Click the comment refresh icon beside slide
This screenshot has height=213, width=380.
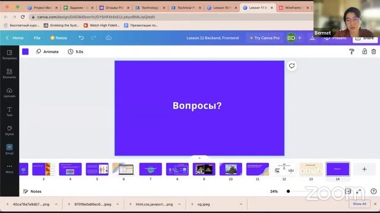[x=292, y=66]
